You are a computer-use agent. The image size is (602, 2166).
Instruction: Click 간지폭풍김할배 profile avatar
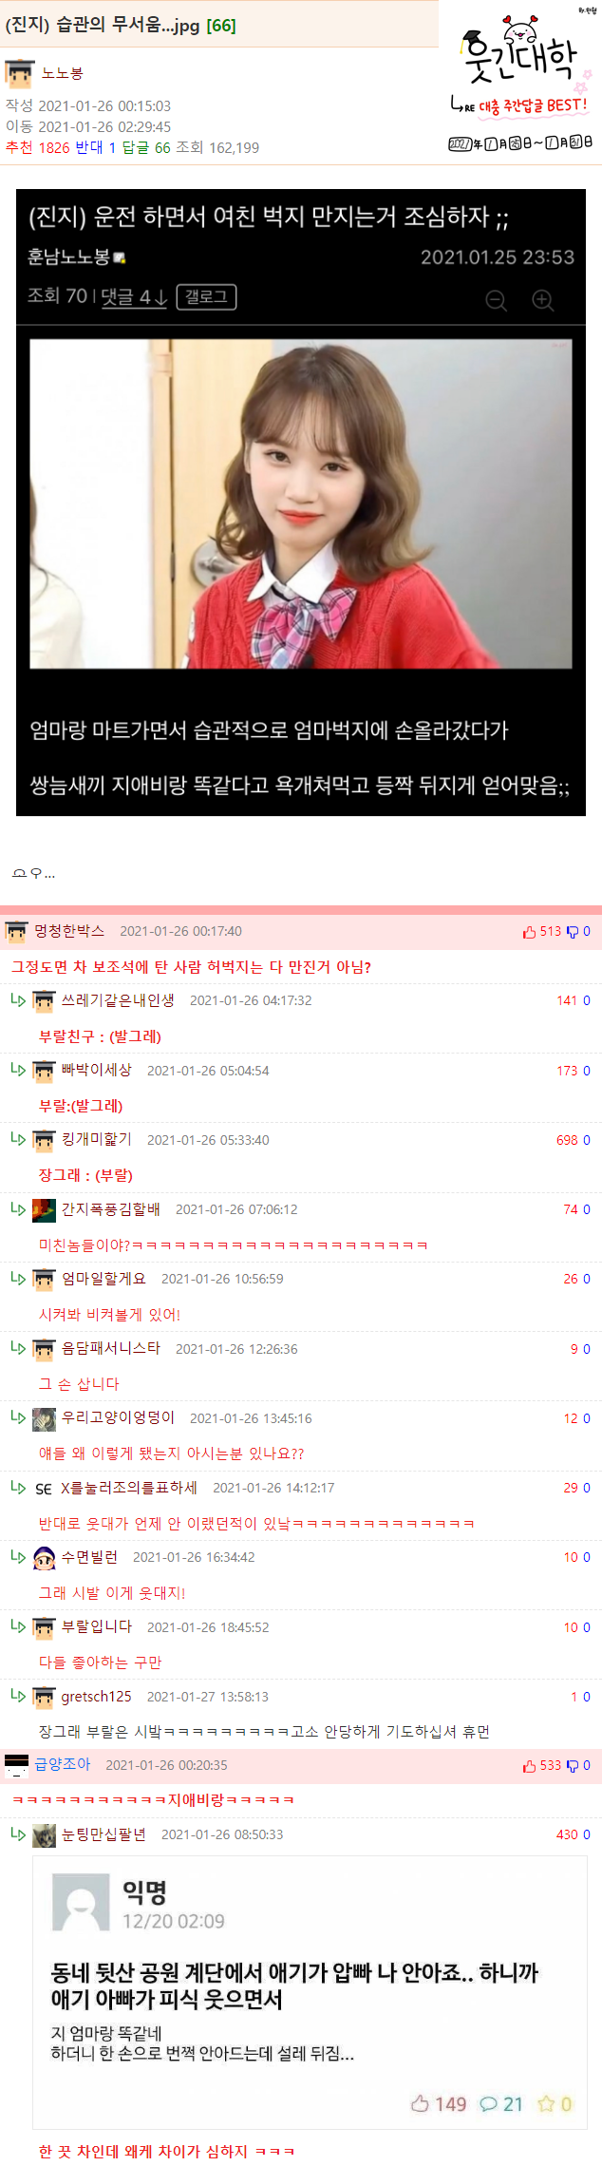pyautogui.click(x=44, y=1209)
